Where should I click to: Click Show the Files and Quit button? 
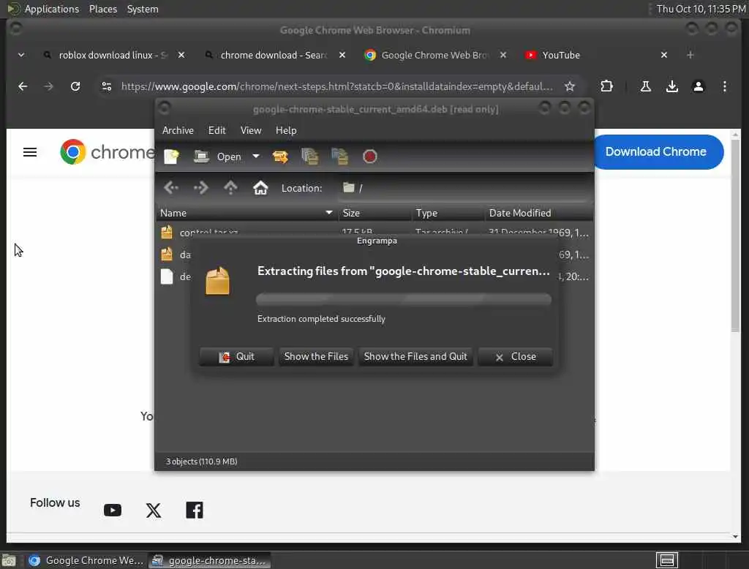[415, 357]
